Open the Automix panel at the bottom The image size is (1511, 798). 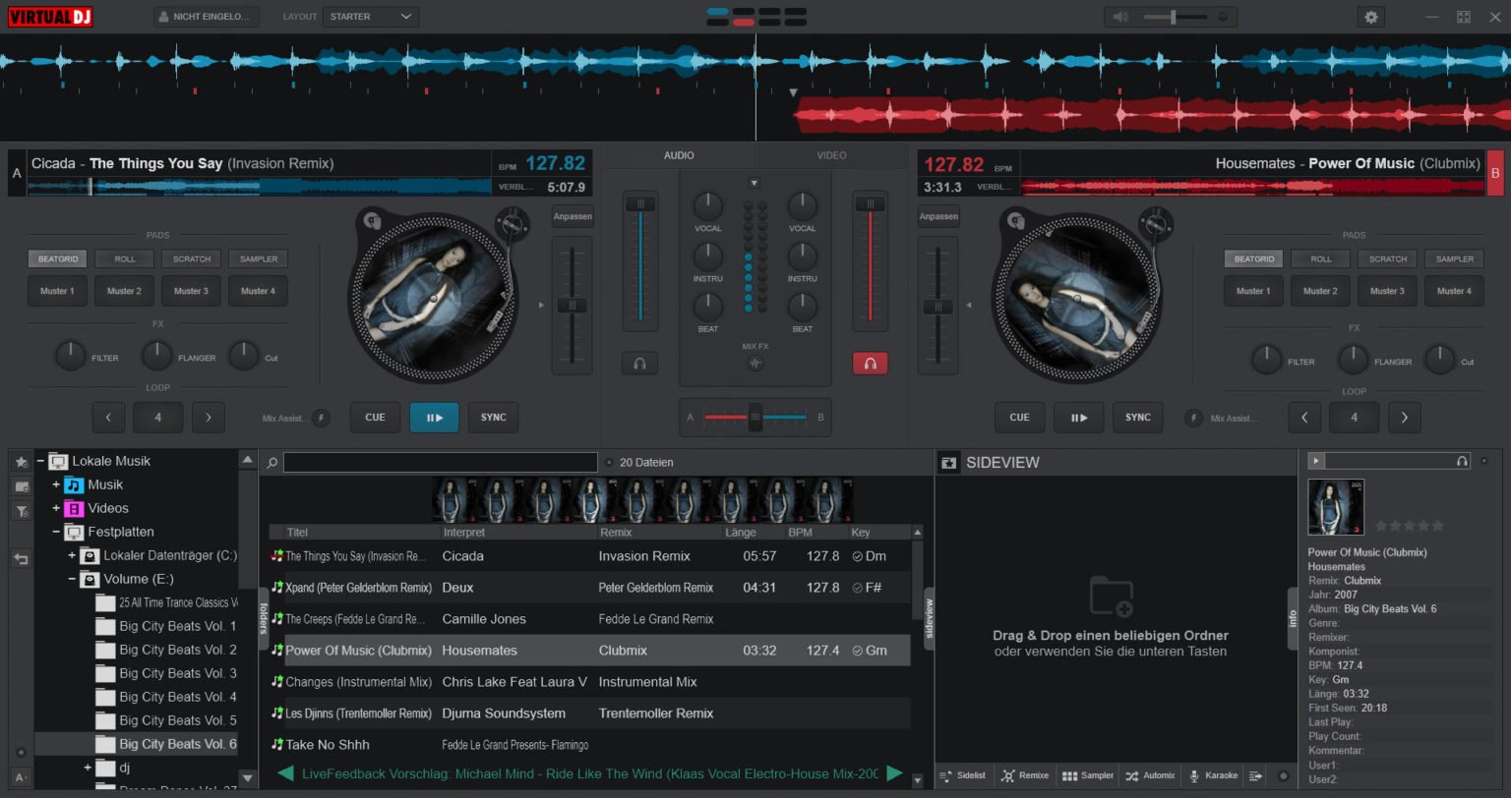pos(1149,775)
